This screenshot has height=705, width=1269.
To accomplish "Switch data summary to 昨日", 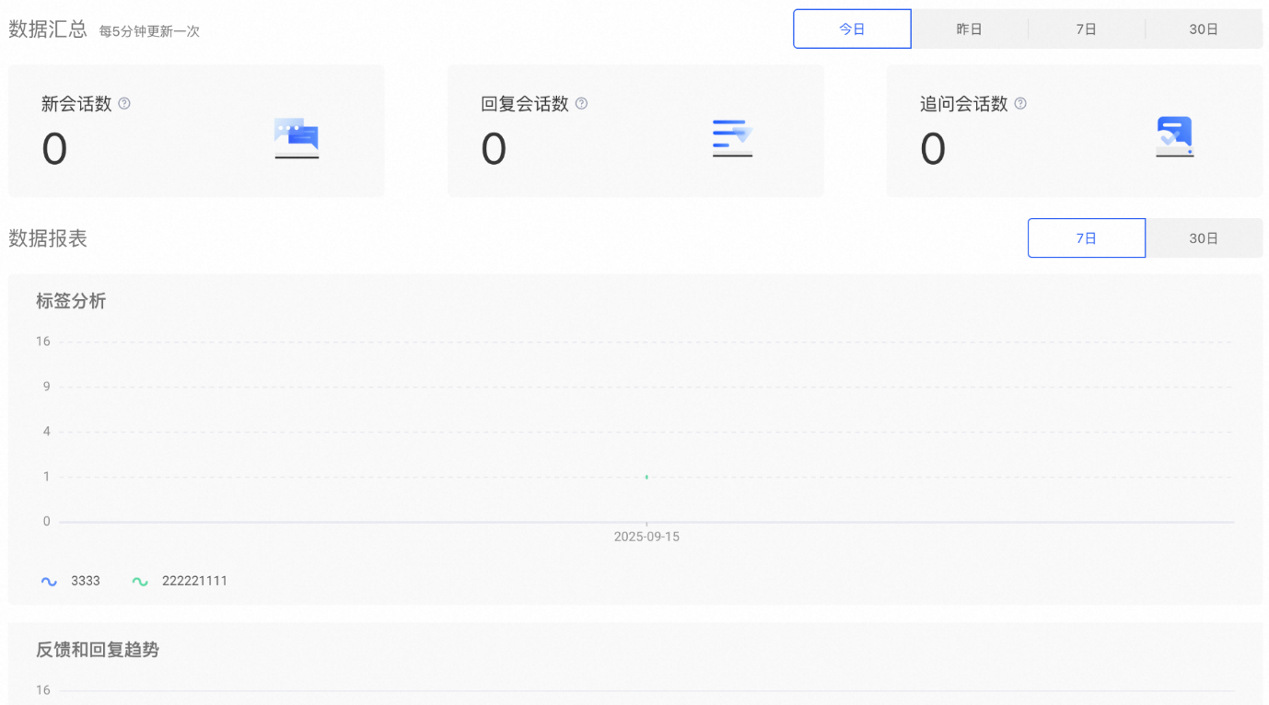I will click(969, 29).
